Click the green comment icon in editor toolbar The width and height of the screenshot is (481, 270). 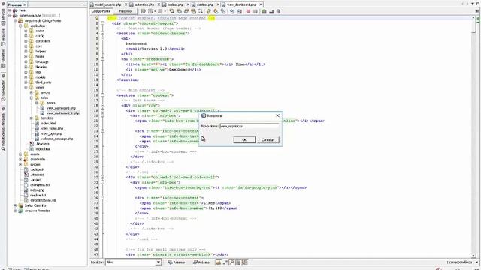click(264, 11)
